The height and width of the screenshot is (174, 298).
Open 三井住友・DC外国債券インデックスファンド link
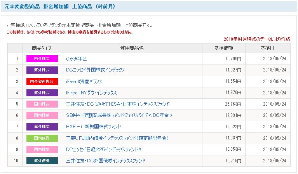pos(106,161)
